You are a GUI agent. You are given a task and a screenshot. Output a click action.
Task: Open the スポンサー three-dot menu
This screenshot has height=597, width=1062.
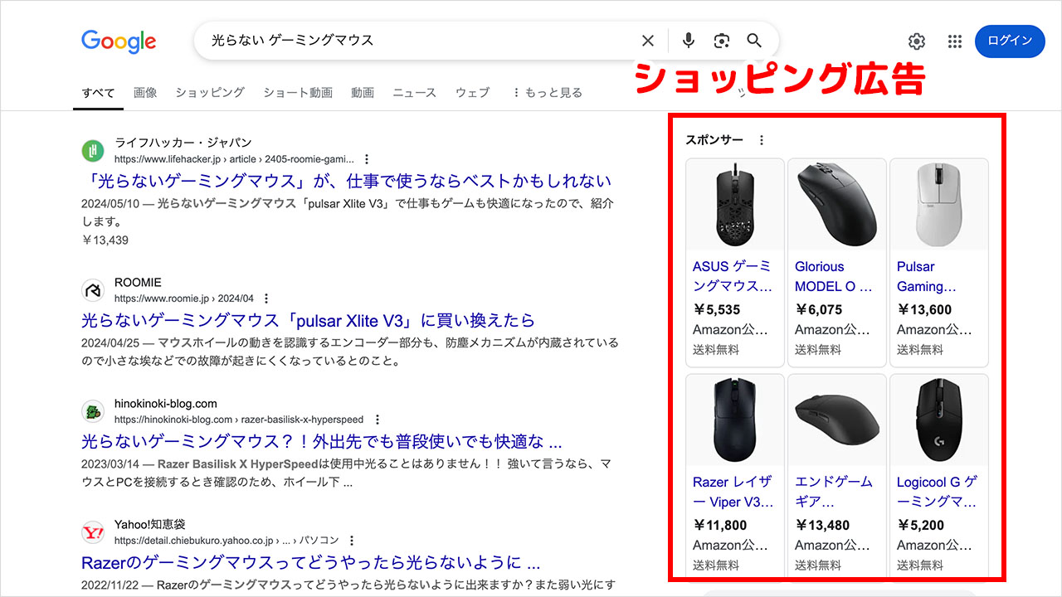click(762, 140)
